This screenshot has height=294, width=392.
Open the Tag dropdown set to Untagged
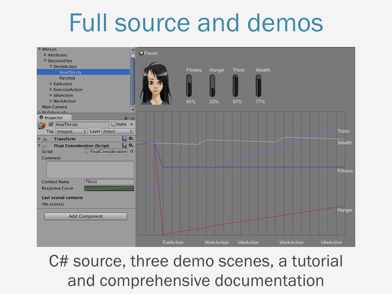point(71,131)
